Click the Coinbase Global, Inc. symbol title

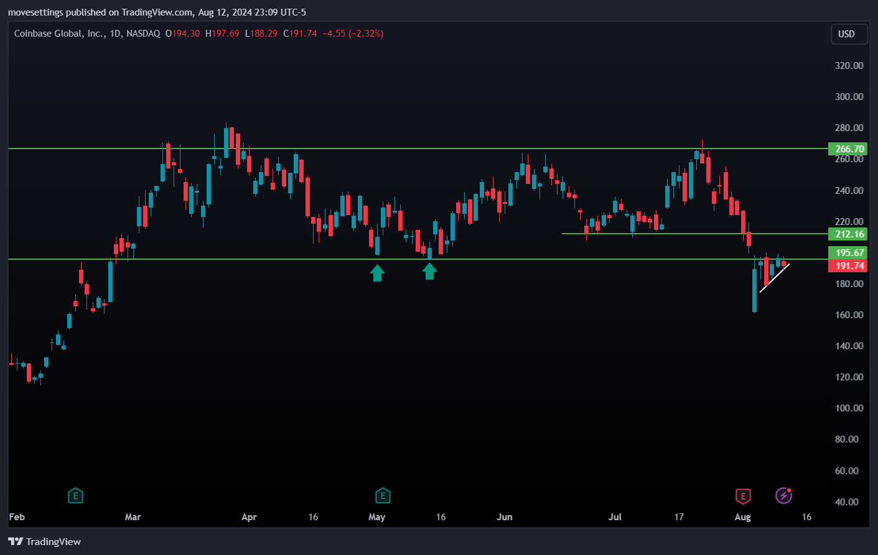coord(59,34)
